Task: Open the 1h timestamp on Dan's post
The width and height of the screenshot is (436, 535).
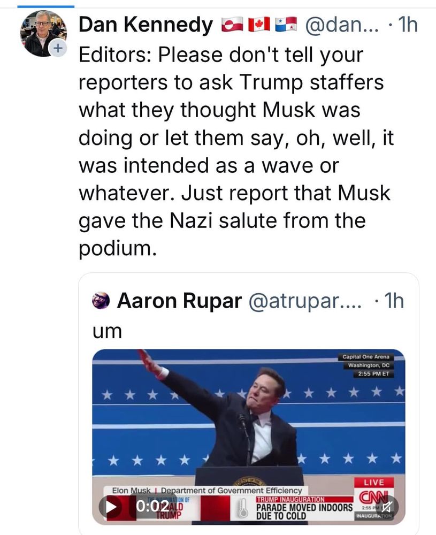Action: click(x=408, y=25)
